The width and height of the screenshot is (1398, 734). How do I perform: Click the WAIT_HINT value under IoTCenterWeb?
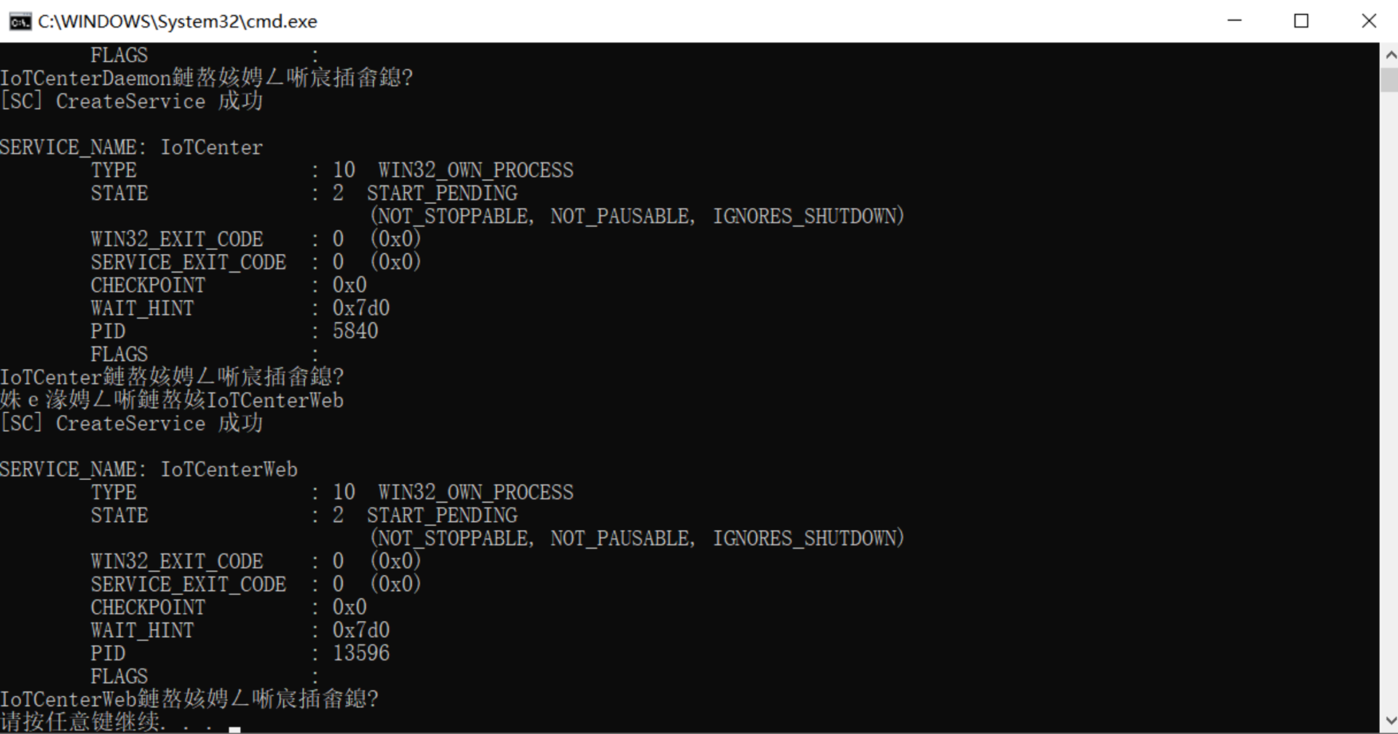pos(361,630)
